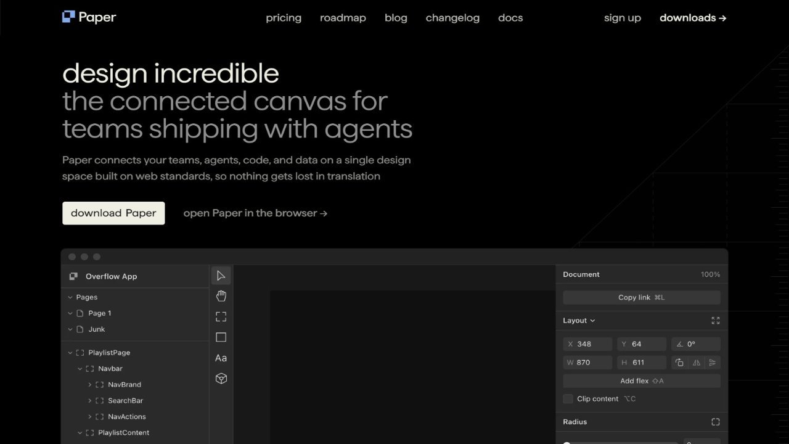Click the Add flex button
The image size is (789, 444).
pos(642,381)
